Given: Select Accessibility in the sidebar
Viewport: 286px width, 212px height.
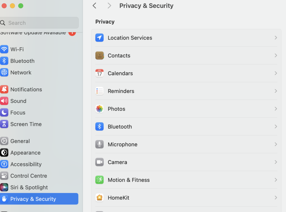Looking at the screenshot, I should click(26, 164).
